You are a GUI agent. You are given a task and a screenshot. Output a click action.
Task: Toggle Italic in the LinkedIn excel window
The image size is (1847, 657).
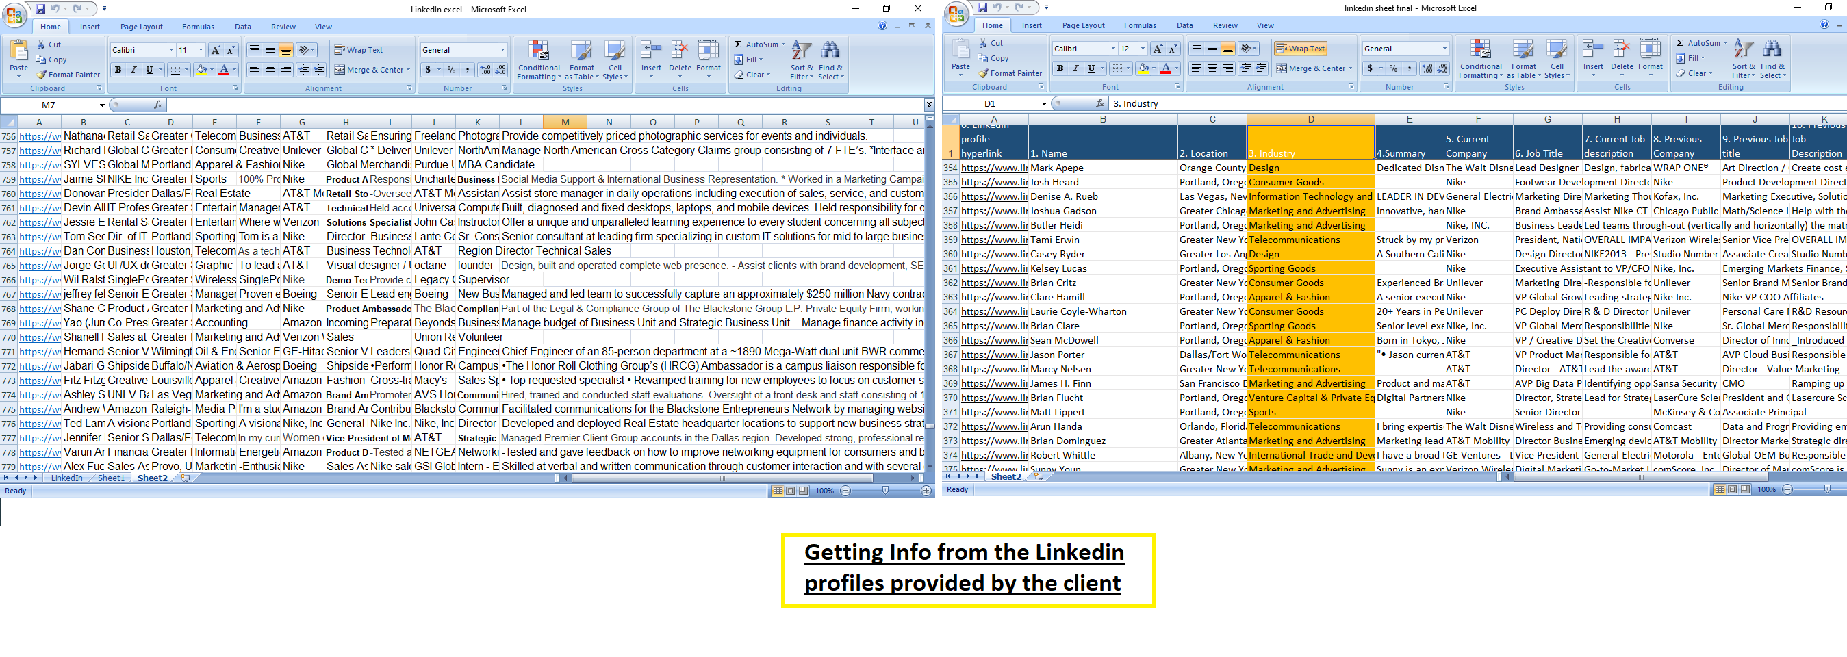133,70
